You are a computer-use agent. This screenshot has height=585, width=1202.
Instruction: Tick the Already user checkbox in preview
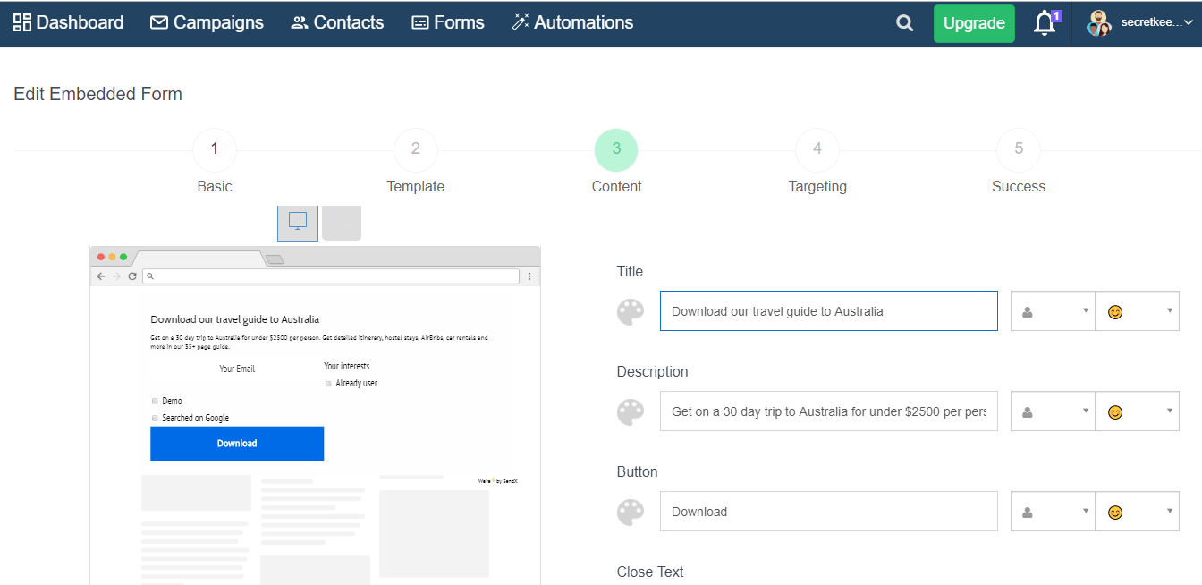click(327, 384)
